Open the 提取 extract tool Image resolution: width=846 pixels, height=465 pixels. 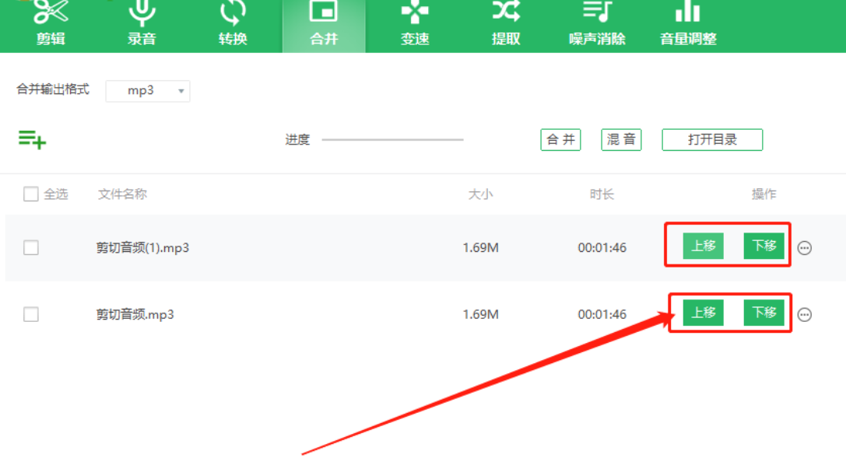pyautogui.click(x=506, y=23)
